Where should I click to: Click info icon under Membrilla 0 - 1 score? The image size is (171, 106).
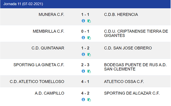click(x=83, y=37)
